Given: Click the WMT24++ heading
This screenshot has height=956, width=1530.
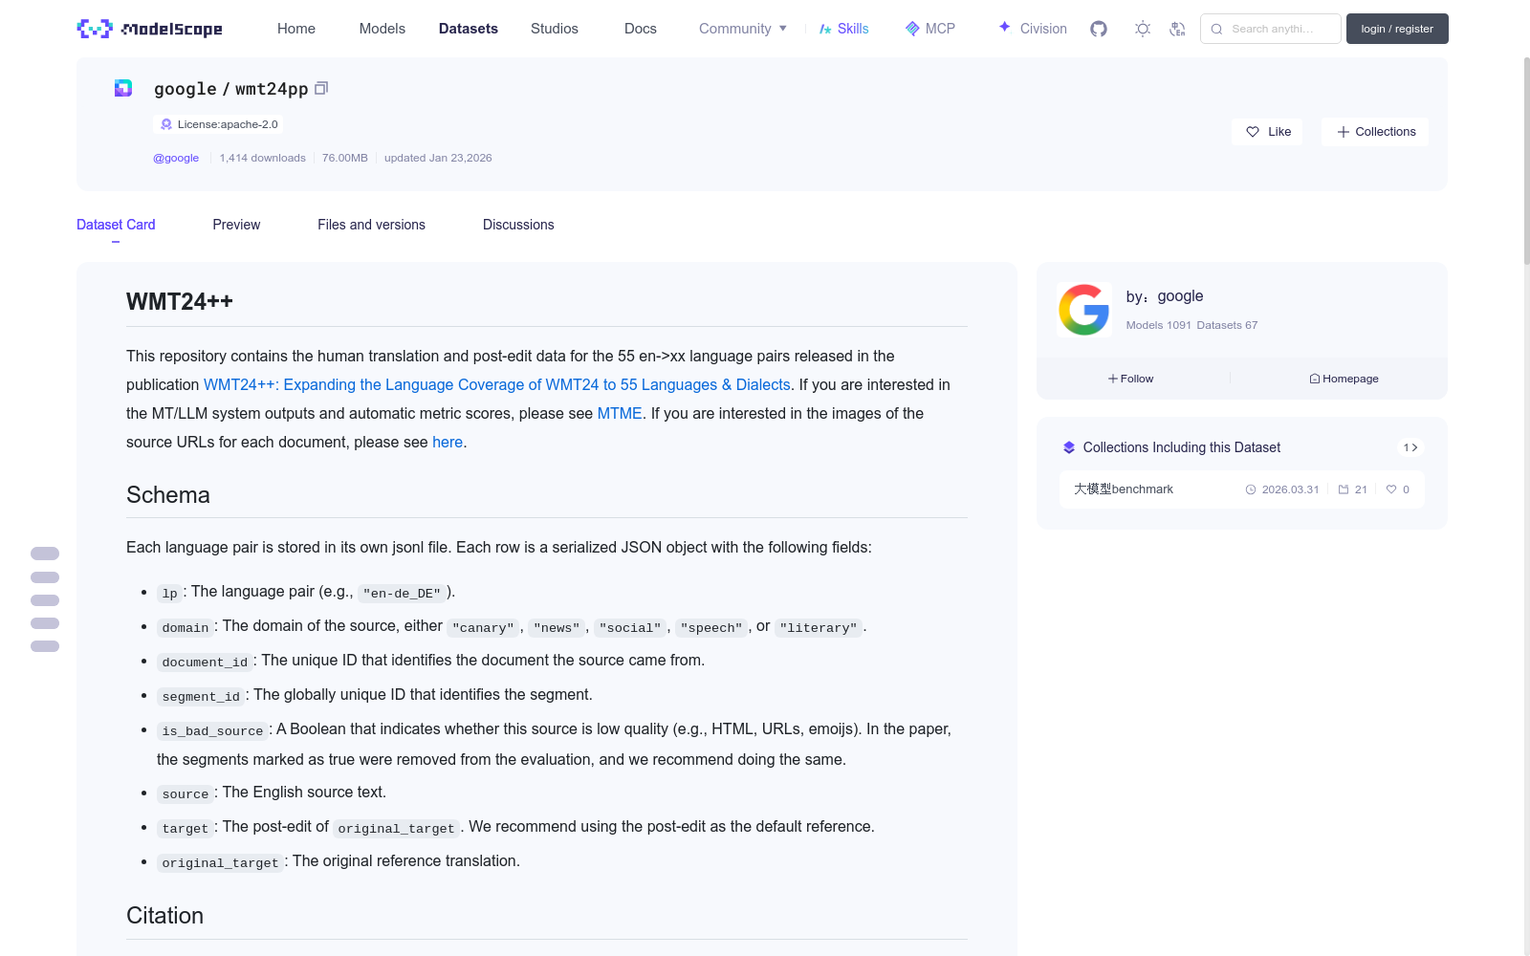Looking at the screenshot, I should [x=180, y=301].
